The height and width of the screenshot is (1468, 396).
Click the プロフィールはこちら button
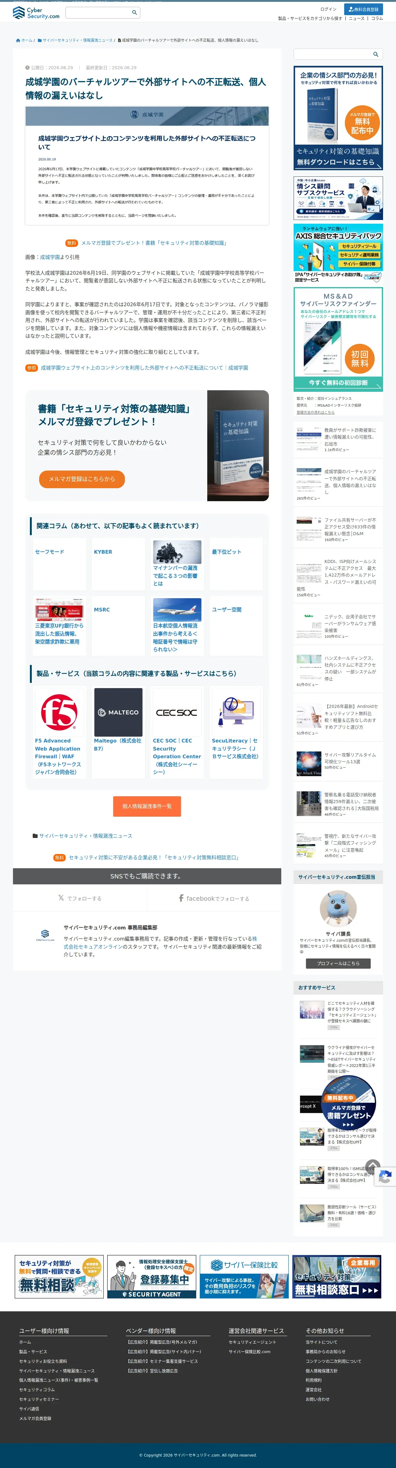click(338, 963)
